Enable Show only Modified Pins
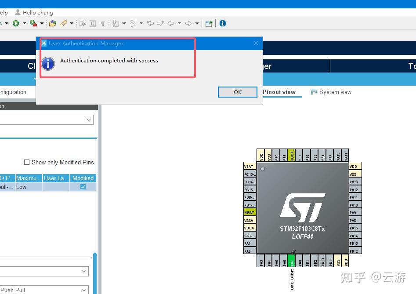 pyautogui.click(x=27, y=162)
